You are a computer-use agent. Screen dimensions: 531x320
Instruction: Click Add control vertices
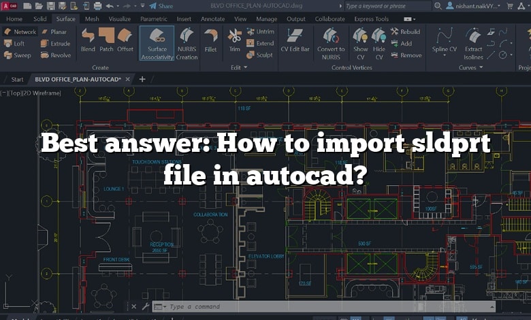pos(402,44)
